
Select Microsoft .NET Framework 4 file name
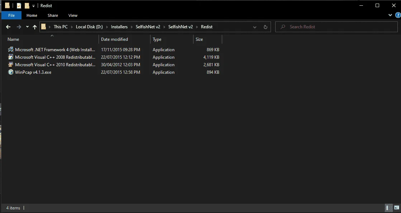point(55,50)
